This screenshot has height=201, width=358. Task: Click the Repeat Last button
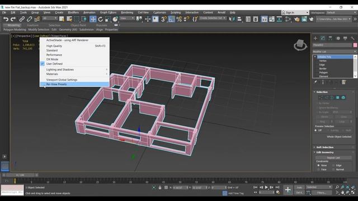click(x=333, y=157)
